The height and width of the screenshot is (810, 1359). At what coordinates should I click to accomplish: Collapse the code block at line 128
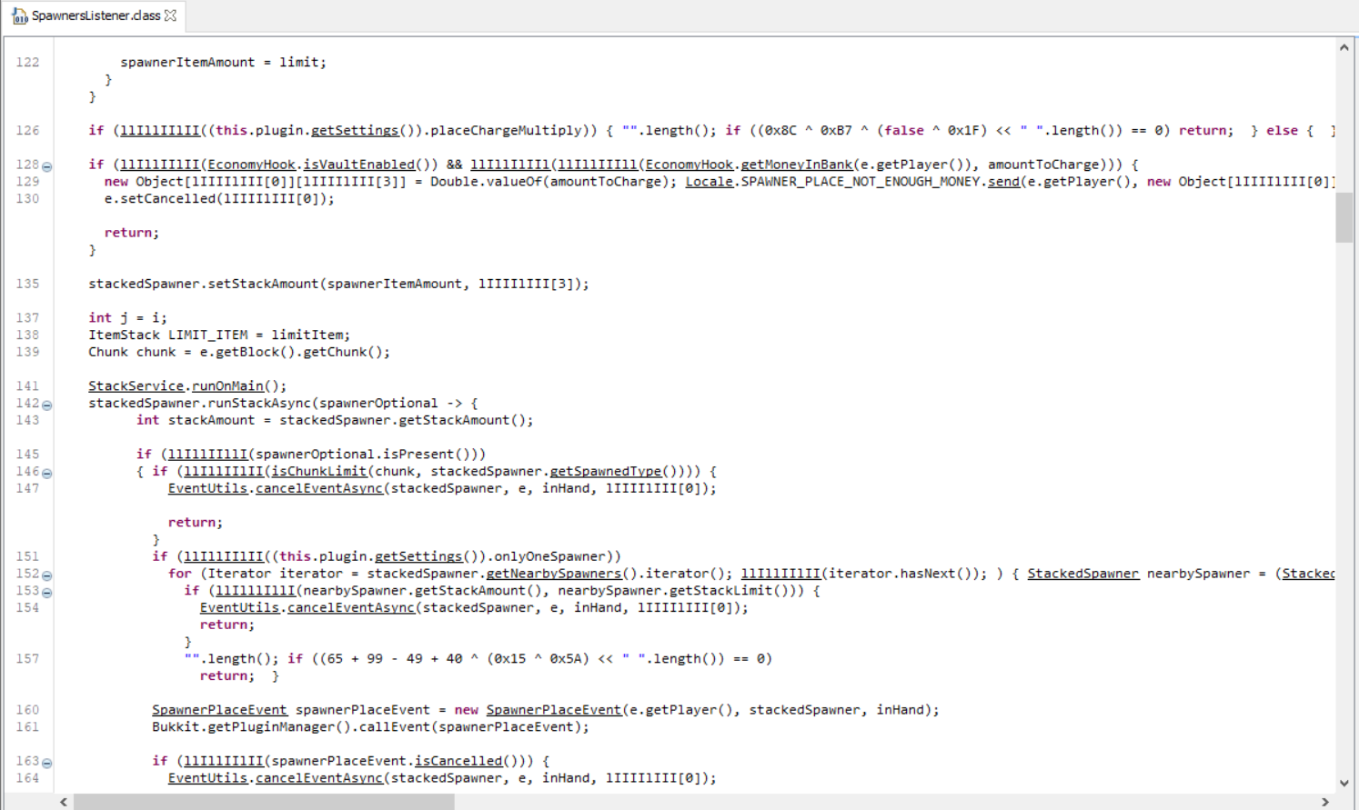click(46, 166)
